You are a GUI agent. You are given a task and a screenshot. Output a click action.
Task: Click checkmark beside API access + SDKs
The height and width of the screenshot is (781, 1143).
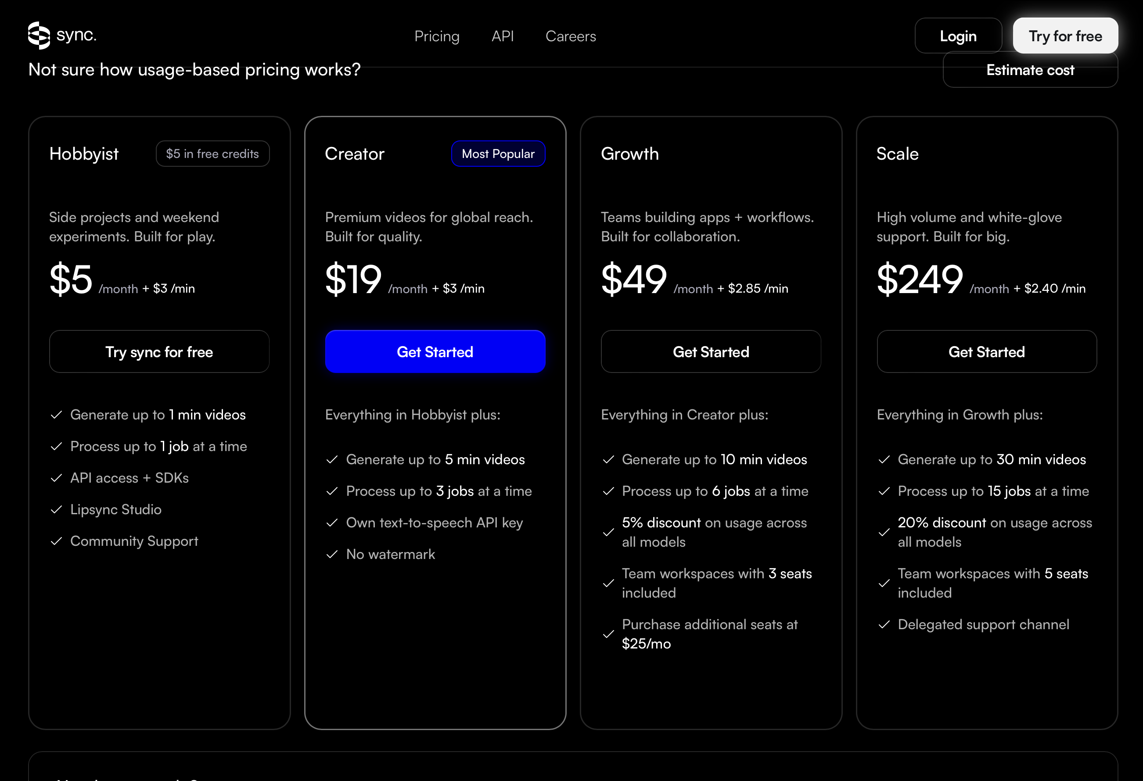(57, 478)
